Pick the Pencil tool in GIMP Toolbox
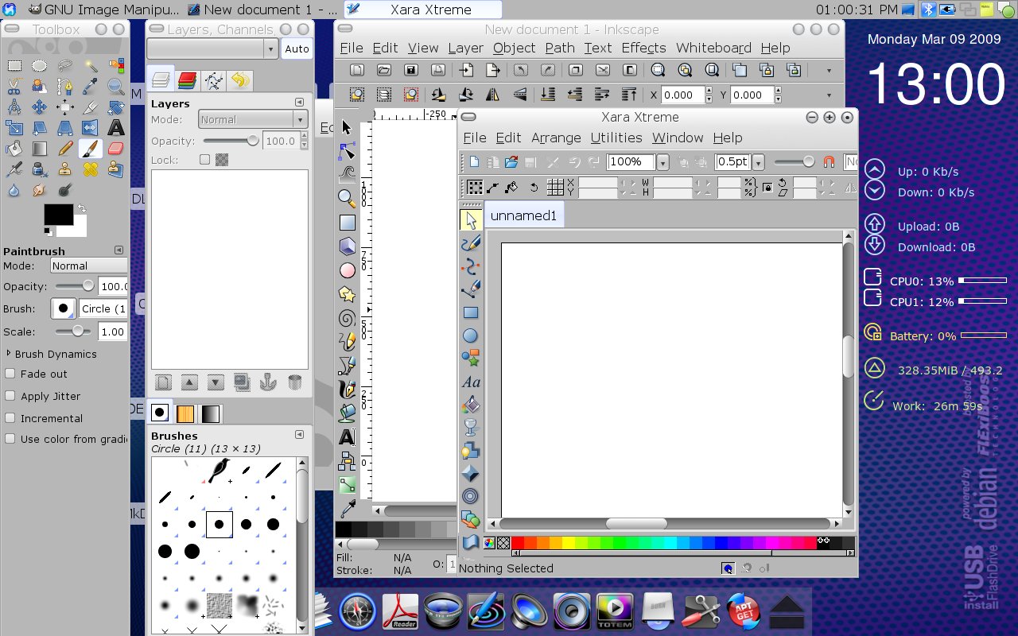The width and height of the screenshot is (1018, 636). (x=65, y=148)
